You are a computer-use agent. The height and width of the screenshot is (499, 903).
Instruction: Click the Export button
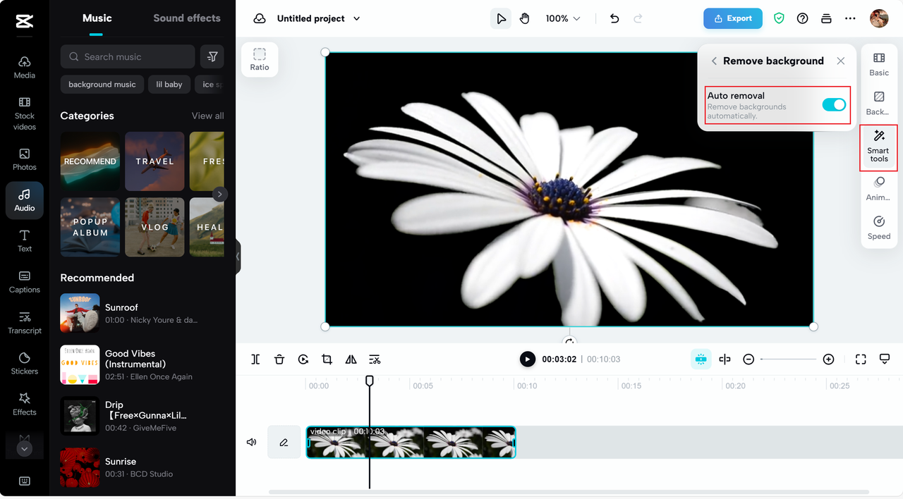click(732, 18)
